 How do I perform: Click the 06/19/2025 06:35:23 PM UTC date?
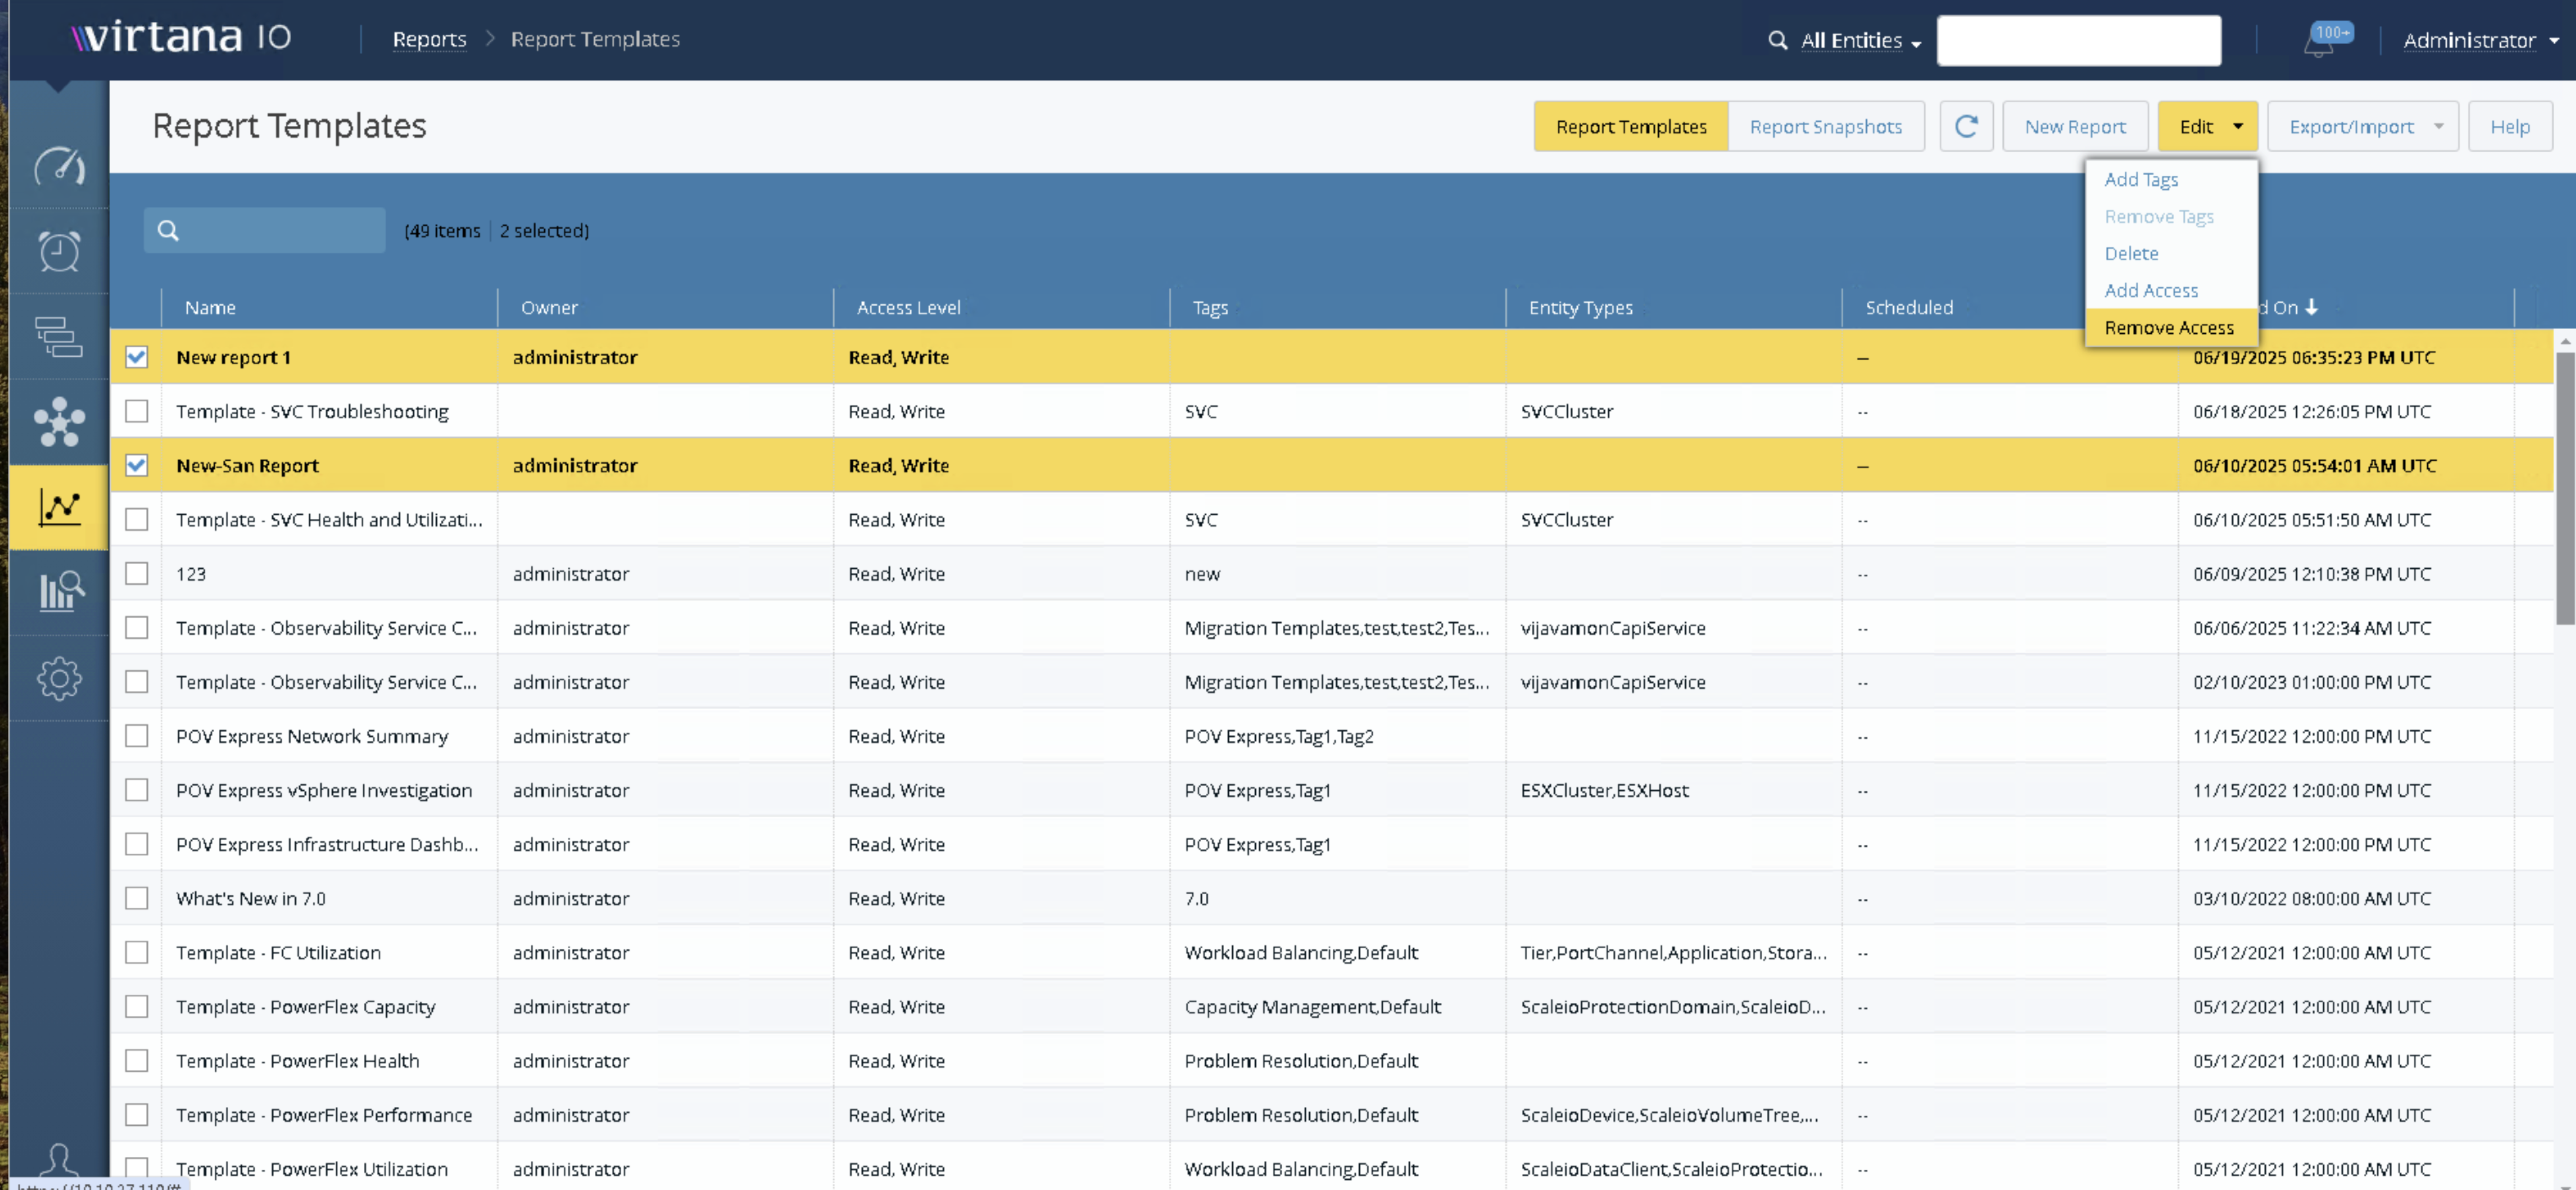(2313, 357)
